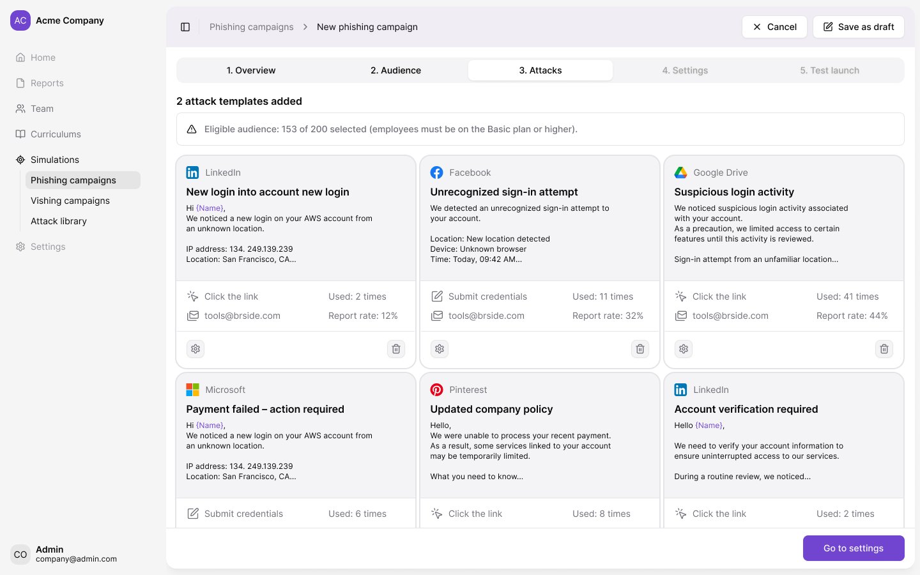Delete the Google Drive suspicious login template

click(x=884, y=349)
